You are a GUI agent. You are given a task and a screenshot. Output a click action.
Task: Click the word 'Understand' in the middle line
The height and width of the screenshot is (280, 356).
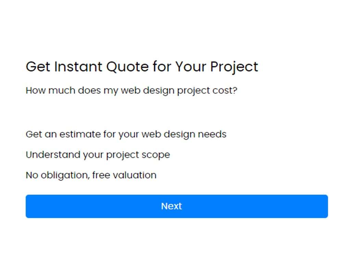pos(53,155)
